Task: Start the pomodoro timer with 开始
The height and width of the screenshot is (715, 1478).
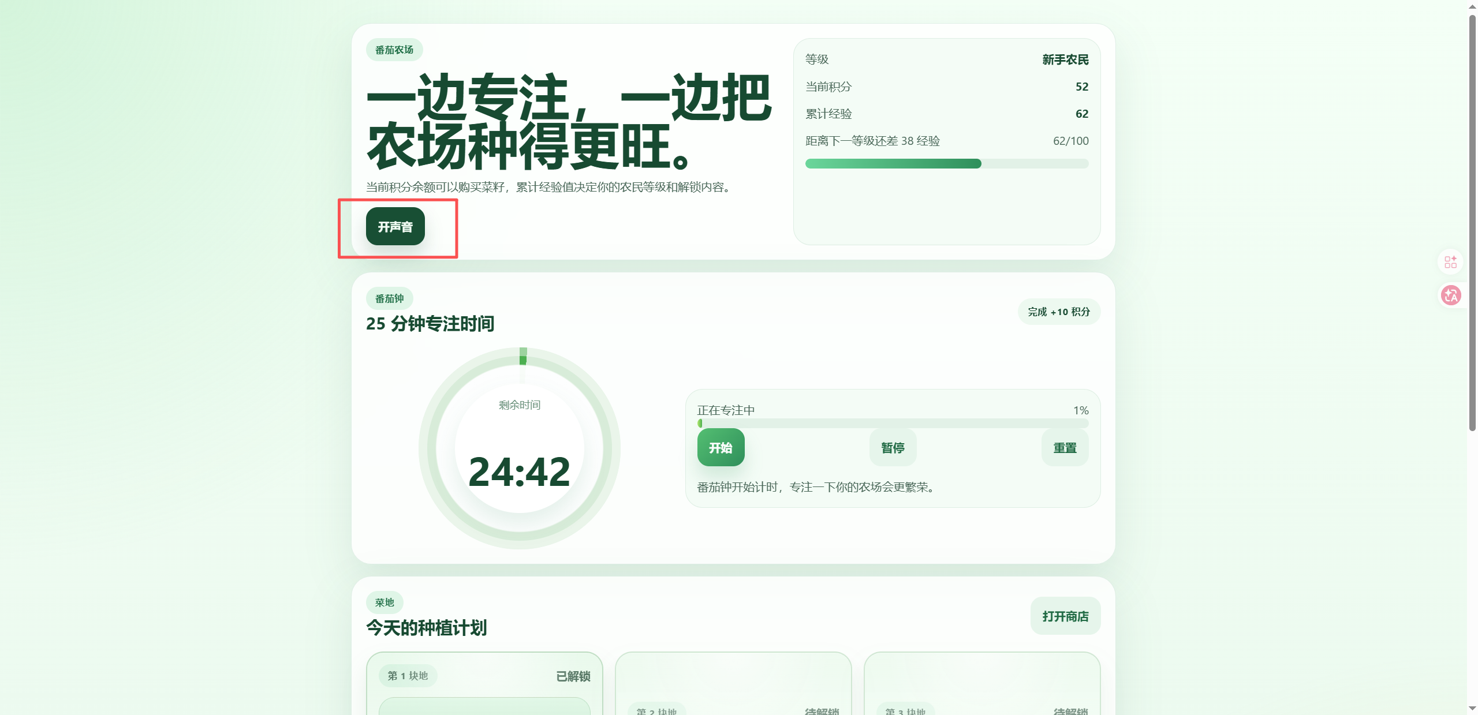Action: coord(721,448)
